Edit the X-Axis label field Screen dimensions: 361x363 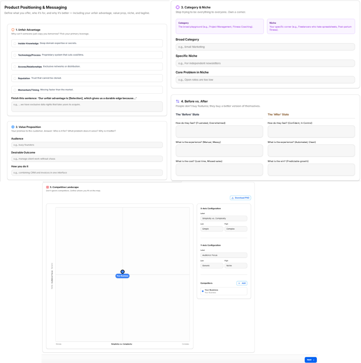coord(224,219)
